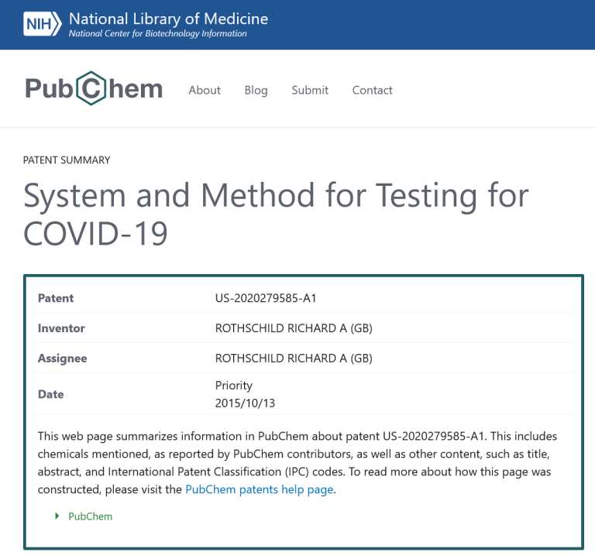Open the About menu item
This screenshot has height=556, width=595.
click(x=205, y=91)
